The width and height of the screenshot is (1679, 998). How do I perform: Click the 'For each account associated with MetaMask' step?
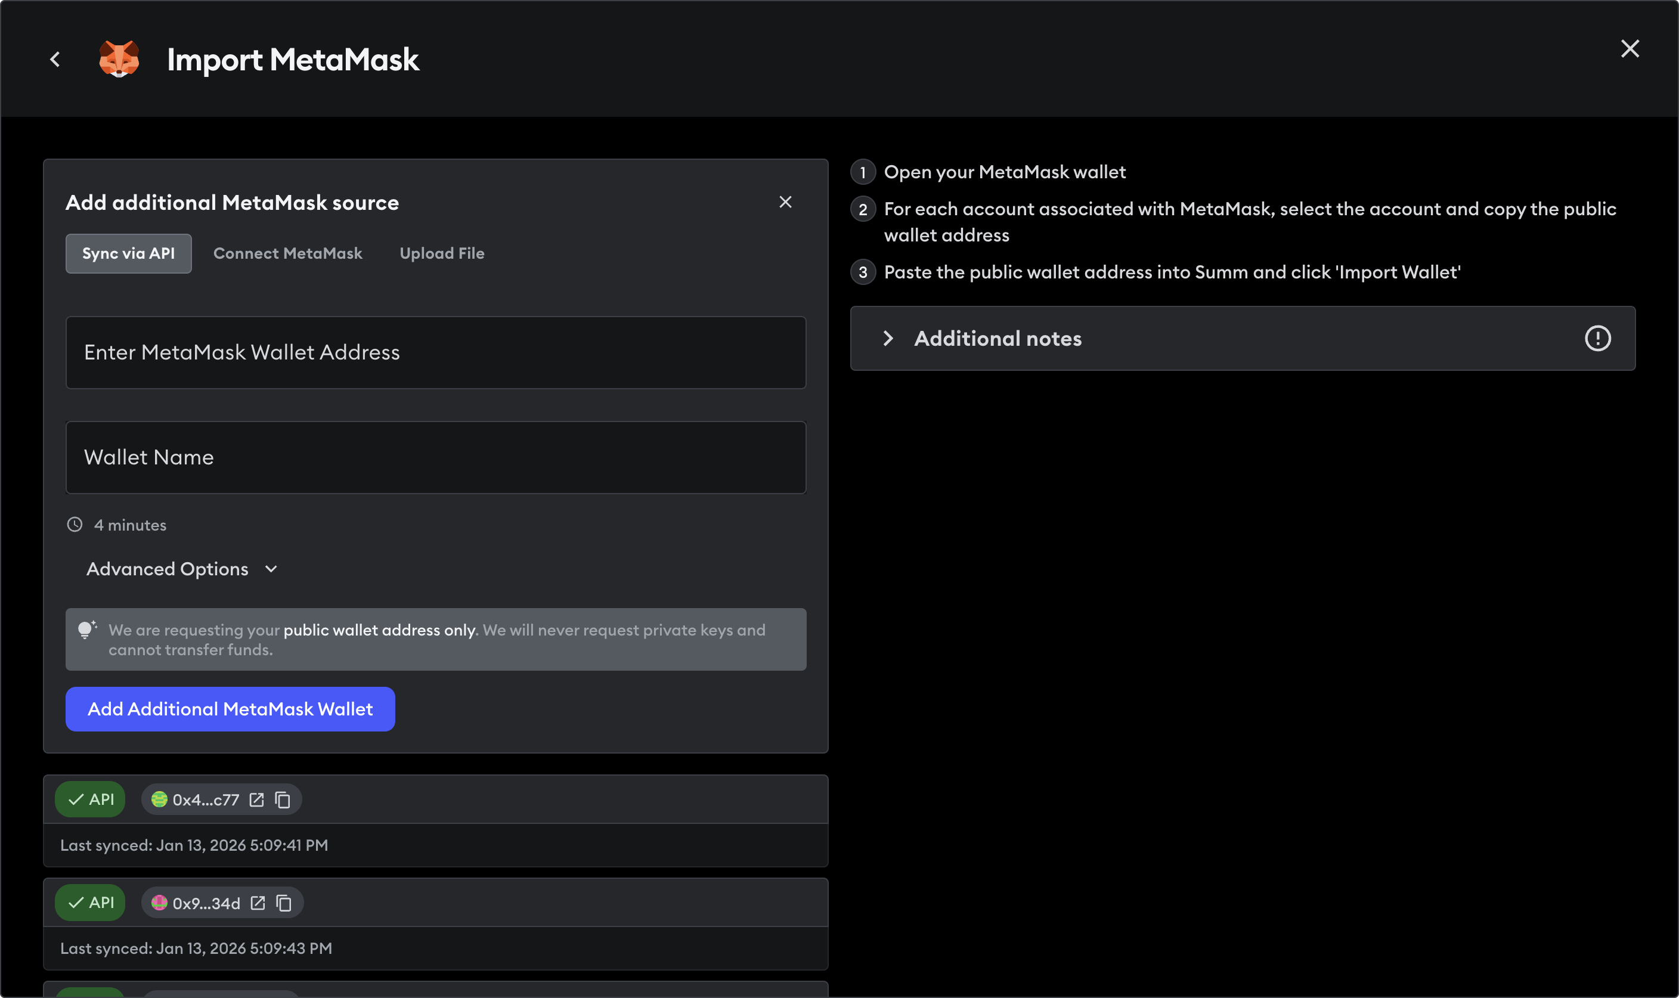pos(1250,222)
